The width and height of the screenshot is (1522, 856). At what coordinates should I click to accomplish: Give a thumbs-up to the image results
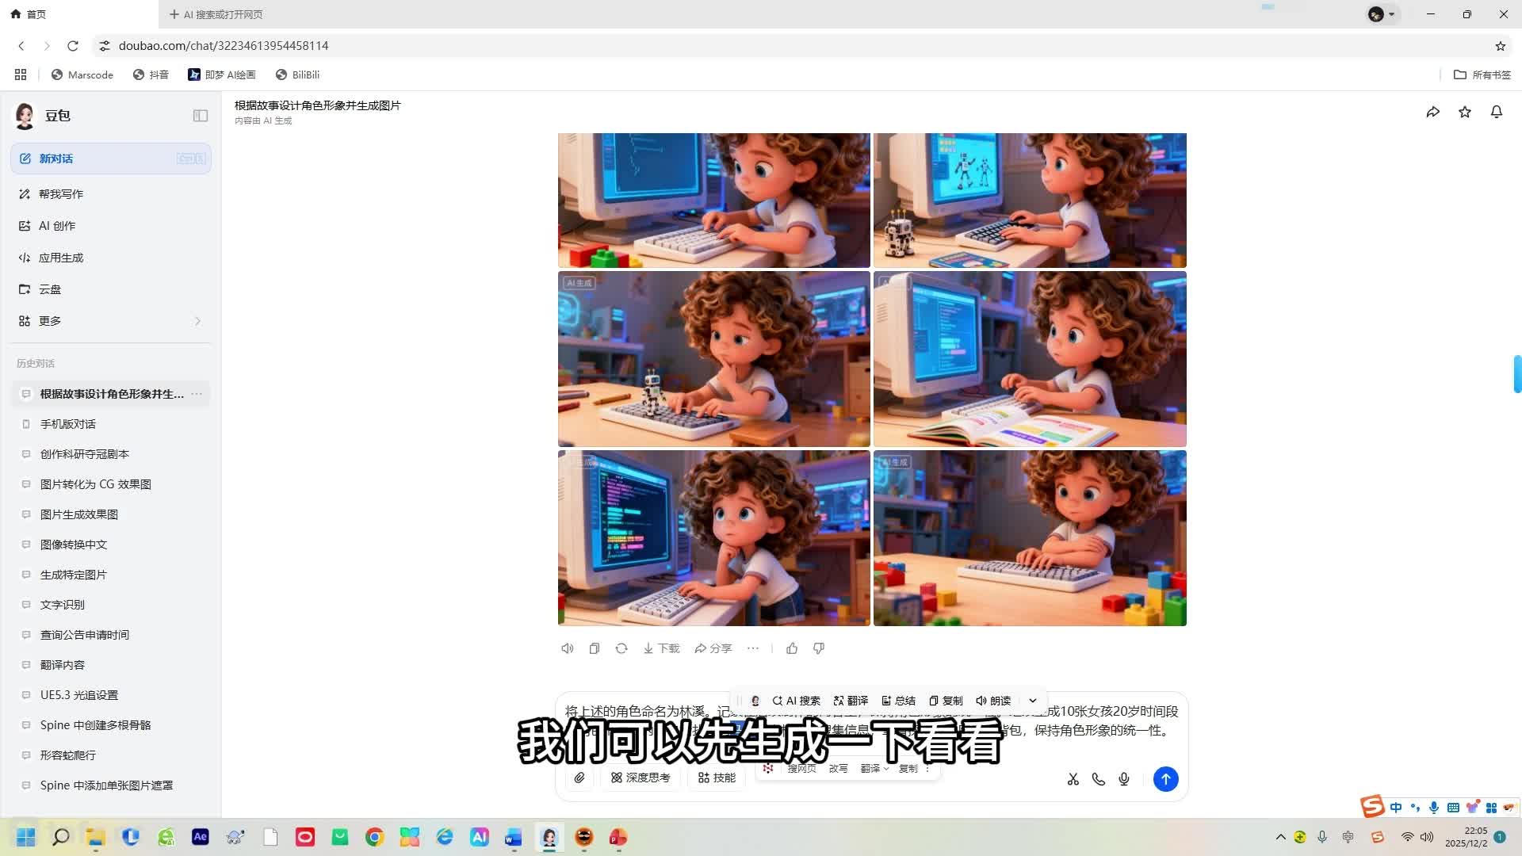tap(791, 648)
